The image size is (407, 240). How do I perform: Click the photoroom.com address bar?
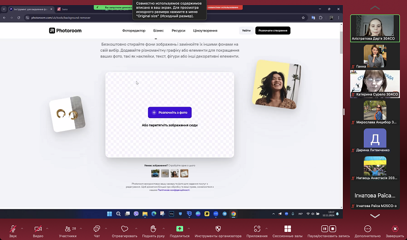[x=166, y=18]
